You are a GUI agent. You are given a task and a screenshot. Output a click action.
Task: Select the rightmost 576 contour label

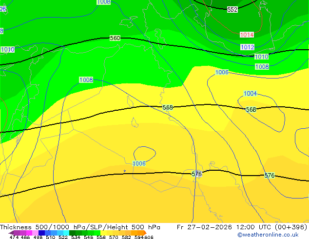coord(270,175)
